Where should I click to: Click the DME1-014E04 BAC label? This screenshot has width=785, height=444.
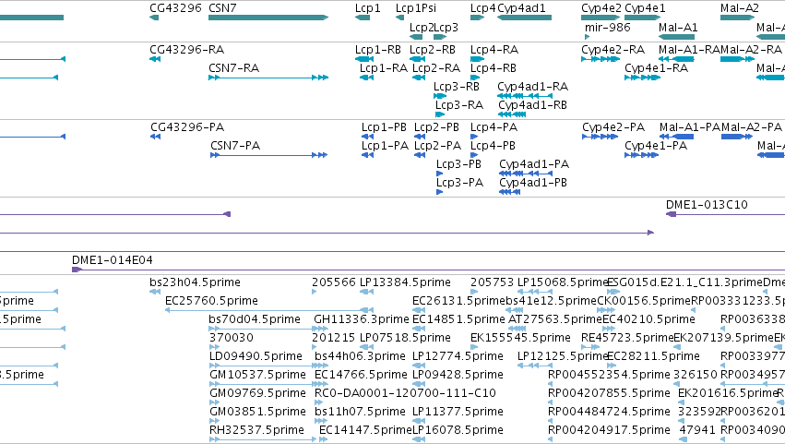tap(113, 260)
